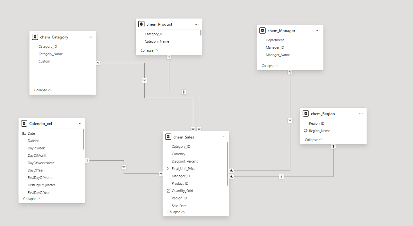Collapse the chem_Category table
The image size is (413, 226).
tap(43, 90)
